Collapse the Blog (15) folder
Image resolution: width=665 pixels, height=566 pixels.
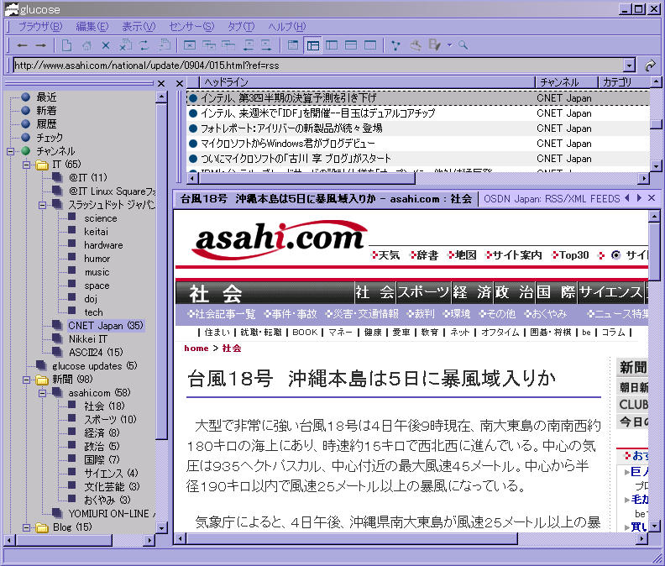click(x=26, y=528)
